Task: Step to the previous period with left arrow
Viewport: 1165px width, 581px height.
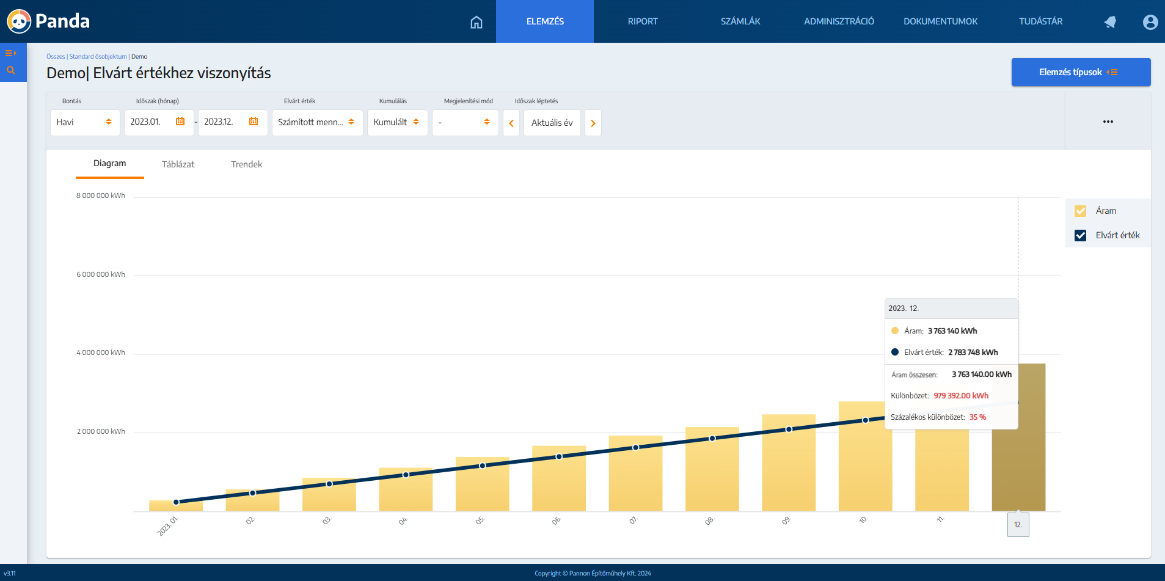Action: 511,123
